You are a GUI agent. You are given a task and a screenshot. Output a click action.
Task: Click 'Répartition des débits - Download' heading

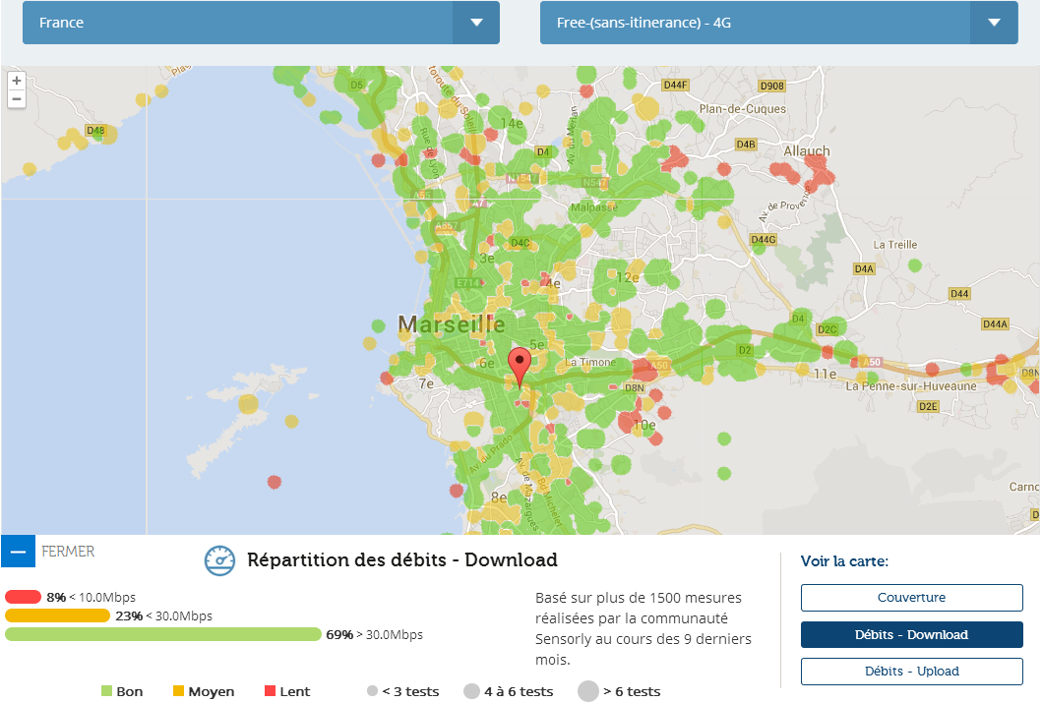tap(402, 560)
